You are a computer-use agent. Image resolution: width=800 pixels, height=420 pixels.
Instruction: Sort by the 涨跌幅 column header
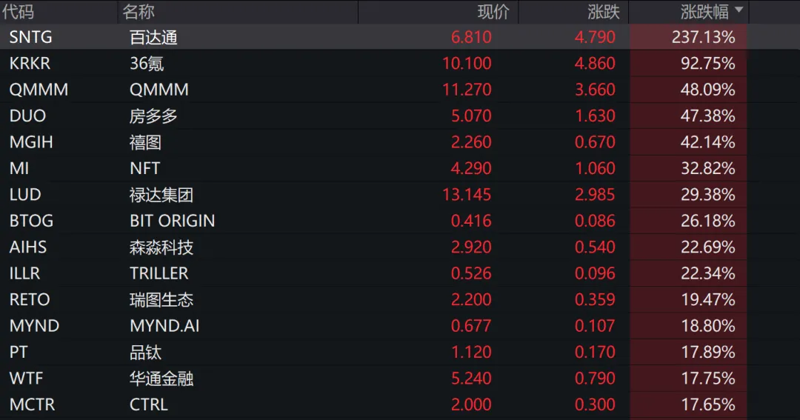click(x=704, y=12)
